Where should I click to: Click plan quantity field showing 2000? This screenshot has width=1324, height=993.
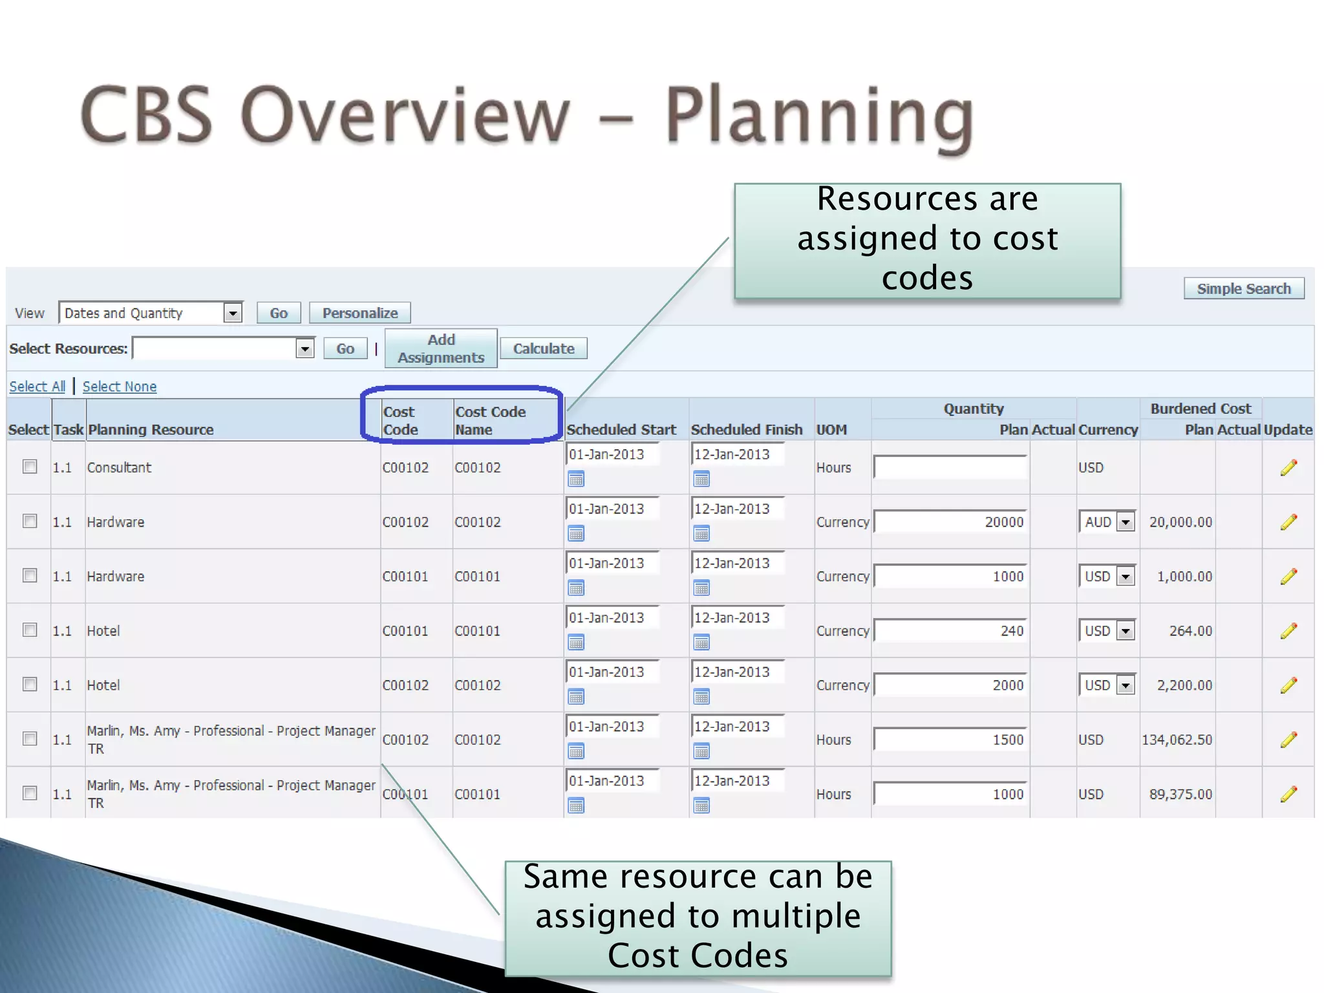[950, 685]
